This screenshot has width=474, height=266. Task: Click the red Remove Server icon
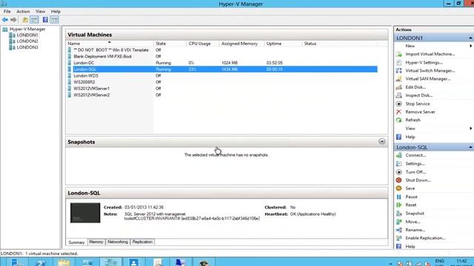click(399, 112)
